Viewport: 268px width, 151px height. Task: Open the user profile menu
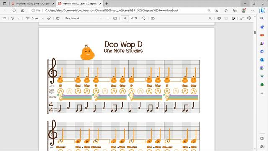click(244, 10)
